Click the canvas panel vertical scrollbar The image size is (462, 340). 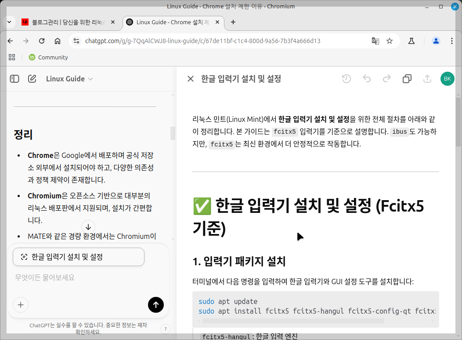coord(458,122)
